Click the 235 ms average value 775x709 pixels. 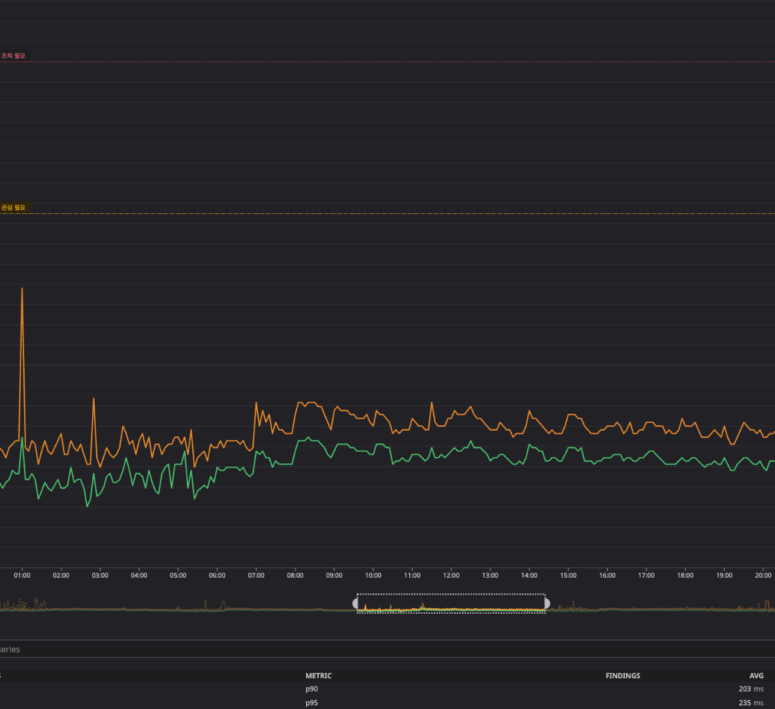[750, 703]
